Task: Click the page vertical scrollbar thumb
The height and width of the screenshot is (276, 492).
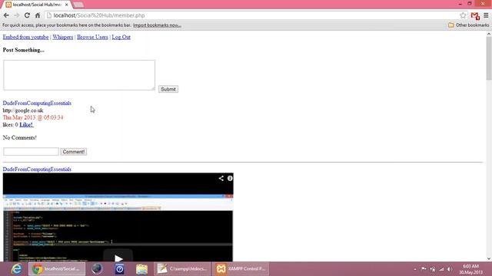Action: tap(489, 58)
